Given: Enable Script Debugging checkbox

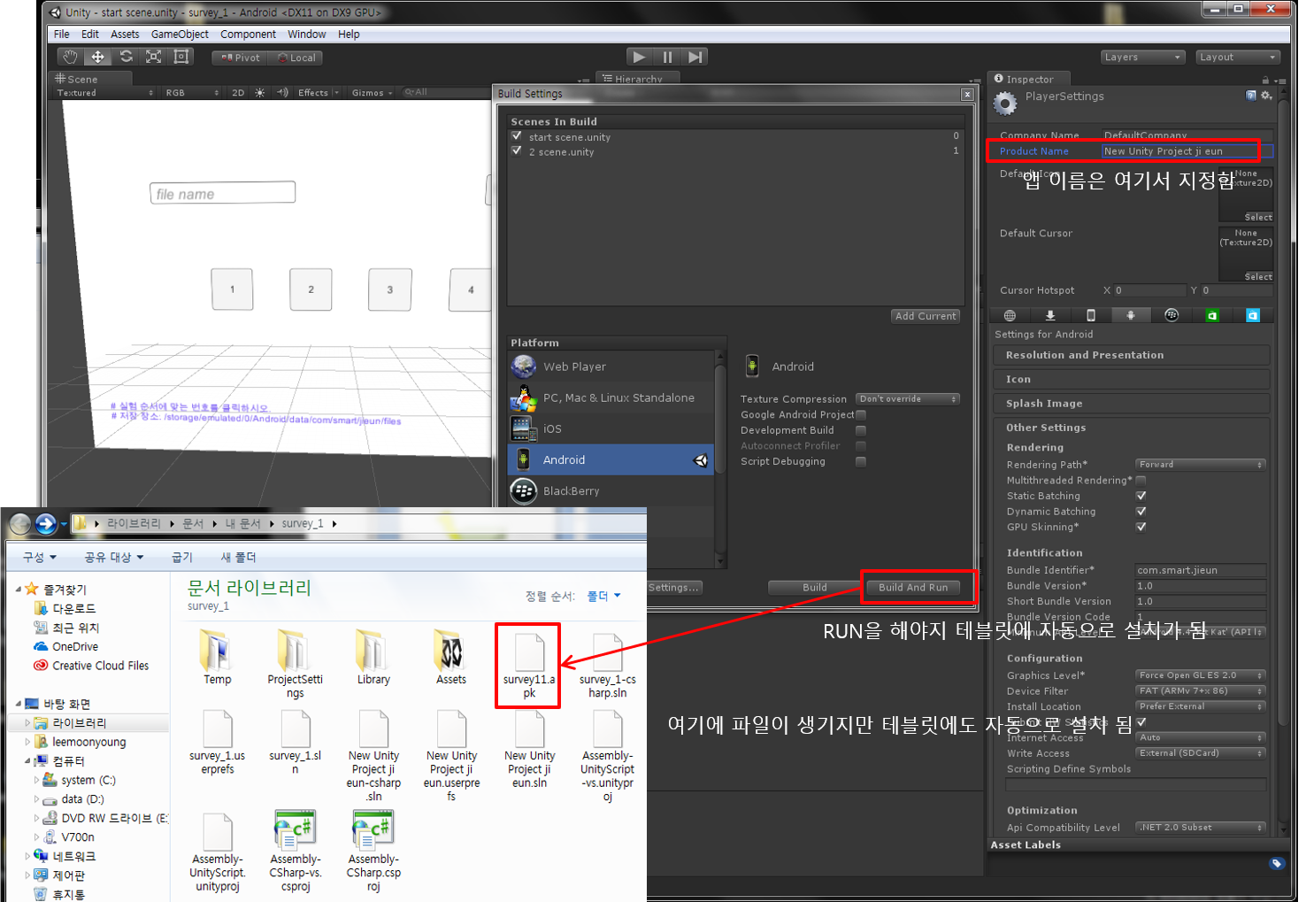Looking at the screenshot, I should click(861, 461).
